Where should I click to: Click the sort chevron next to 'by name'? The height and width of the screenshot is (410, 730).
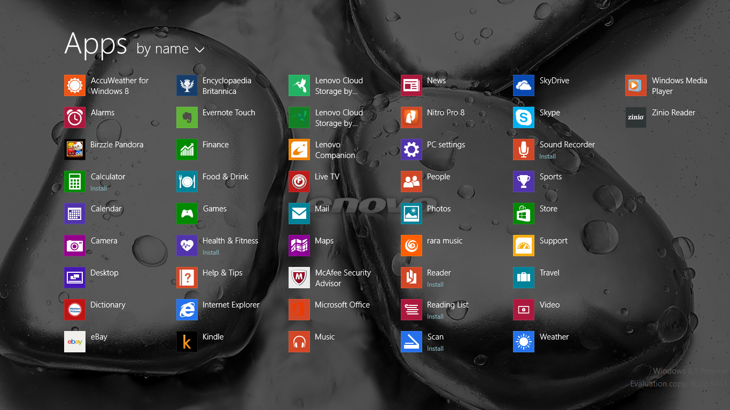coord(200,50)
